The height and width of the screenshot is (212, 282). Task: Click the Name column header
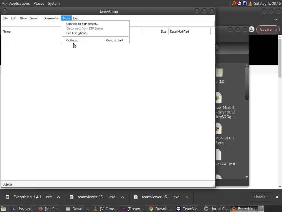click(7, 31)
